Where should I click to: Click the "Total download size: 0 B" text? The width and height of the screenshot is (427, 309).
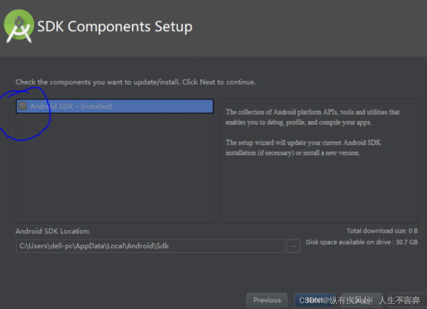[382, 231]
